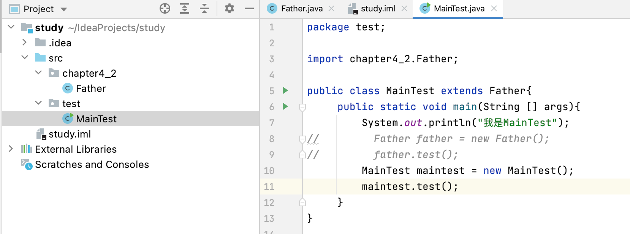Select the study.iml file in tree
This screenshot has height=234, width=630.
(70, 134)
